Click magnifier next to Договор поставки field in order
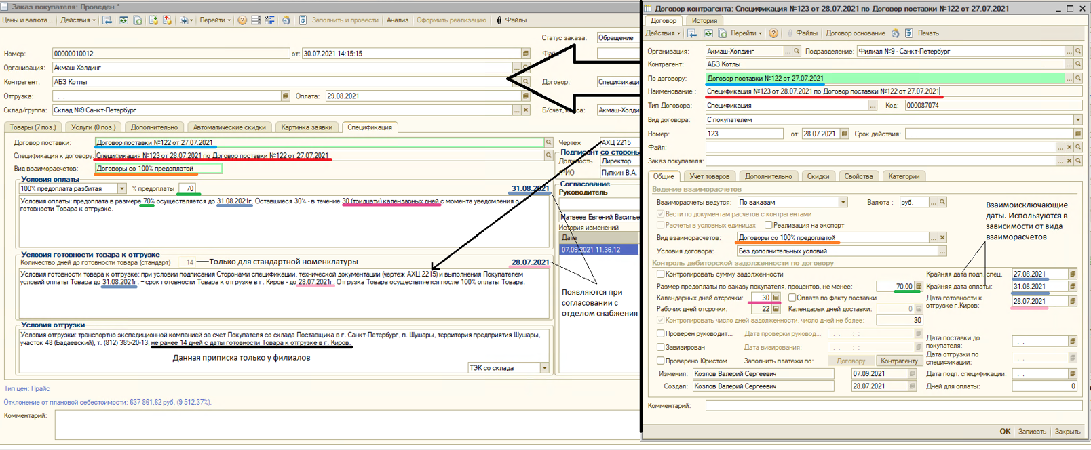1091x450 pixels. click(549, 142)
